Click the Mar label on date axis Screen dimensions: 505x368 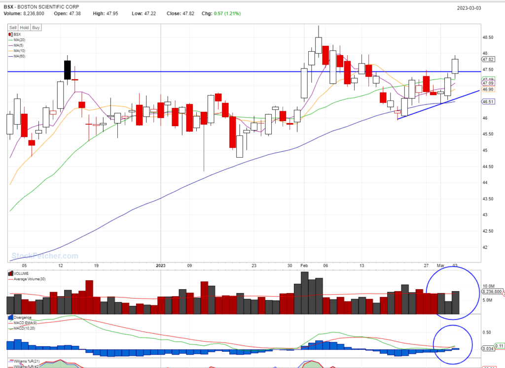440,266
